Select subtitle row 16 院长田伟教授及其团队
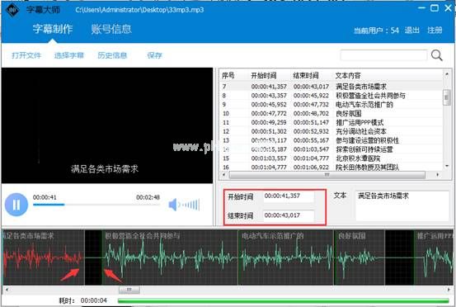This screenshot has width=456, height=307. pos(331,168)
